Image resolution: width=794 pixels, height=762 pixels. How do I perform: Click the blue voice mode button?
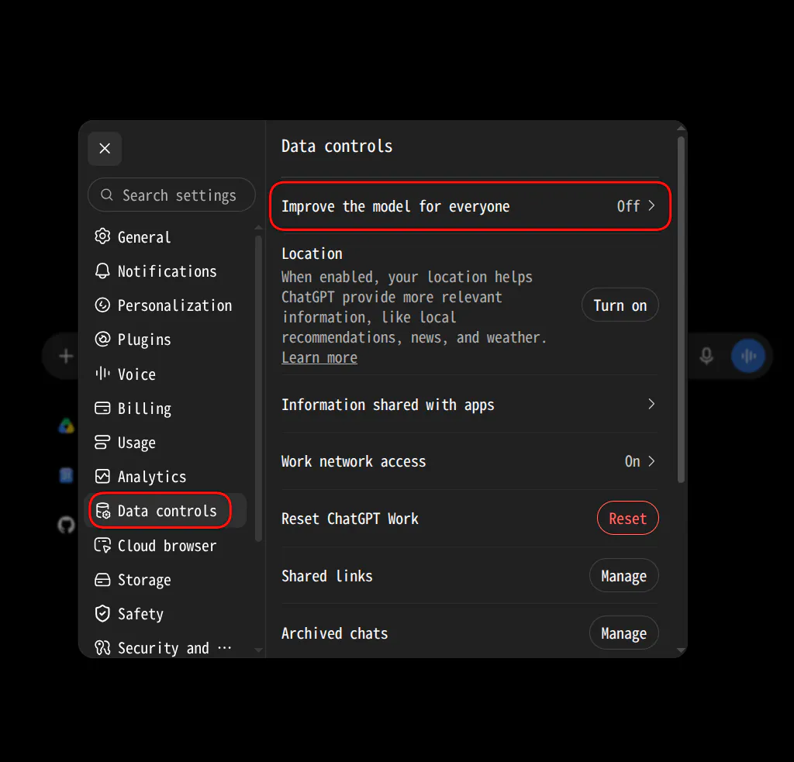[x=748, y=356]
